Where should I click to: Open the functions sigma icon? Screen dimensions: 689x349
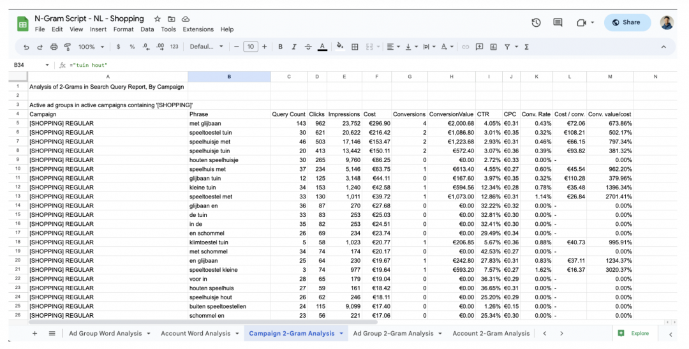tap(526, 47)
